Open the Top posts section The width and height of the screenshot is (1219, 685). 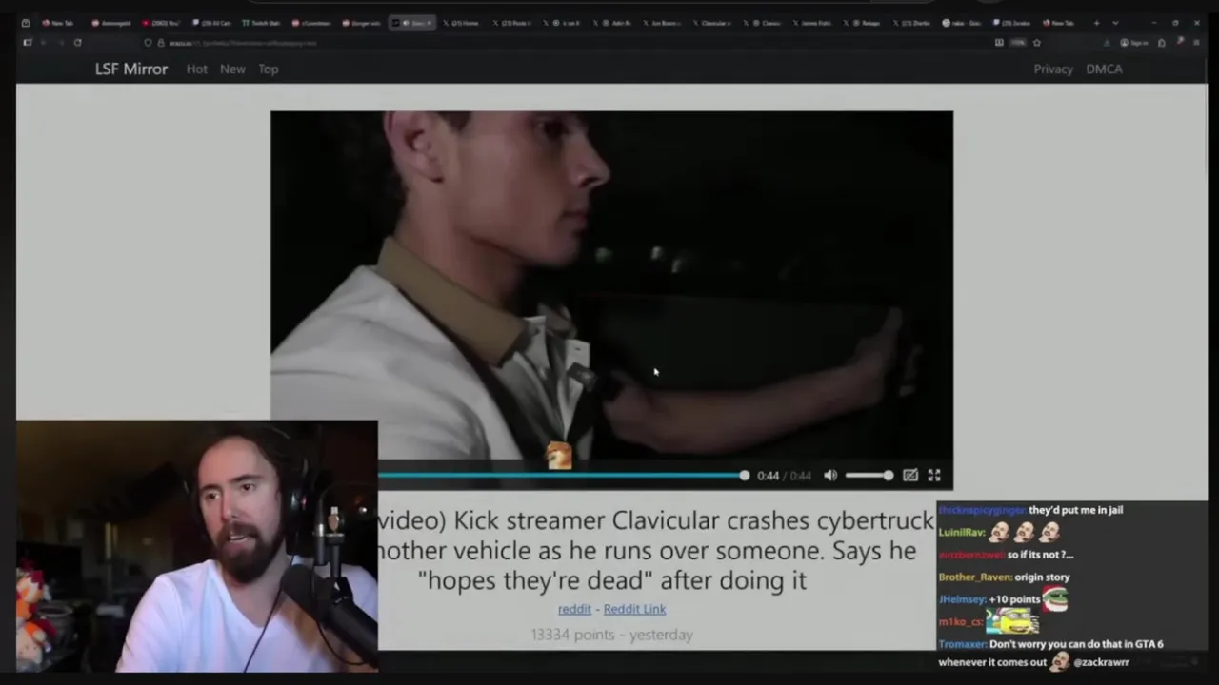pyautogui.click(x=269, y=68)
